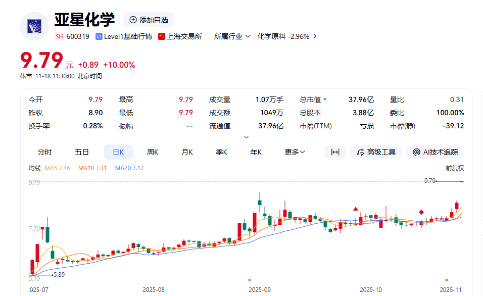Click the 亚星化学 company logo

pos(34,26)
